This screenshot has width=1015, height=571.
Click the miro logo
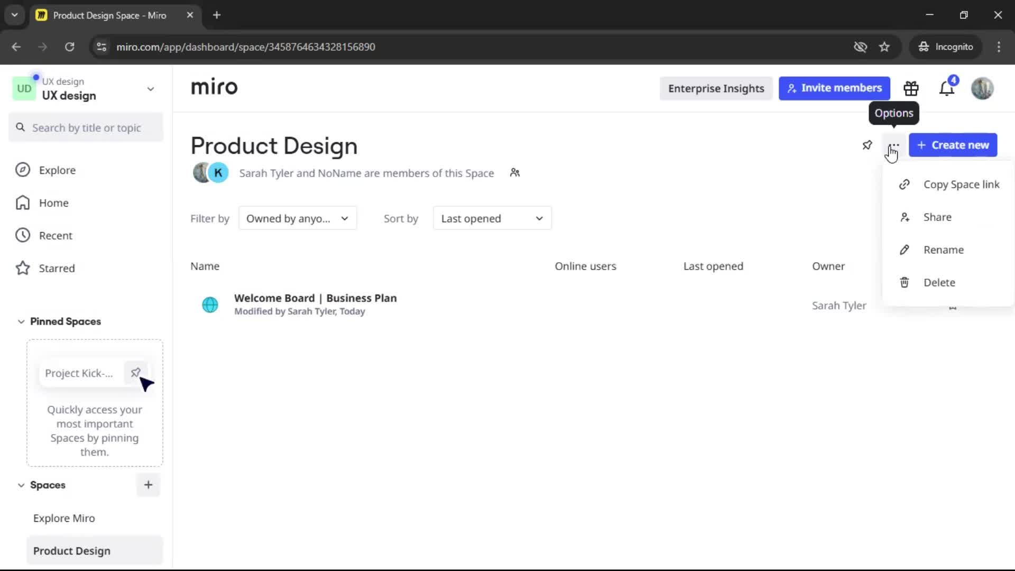[x=214, y=87]
